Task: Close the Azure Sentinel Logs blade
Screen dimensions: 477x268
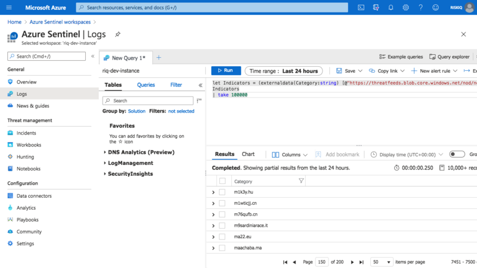Action: point(463,35)
